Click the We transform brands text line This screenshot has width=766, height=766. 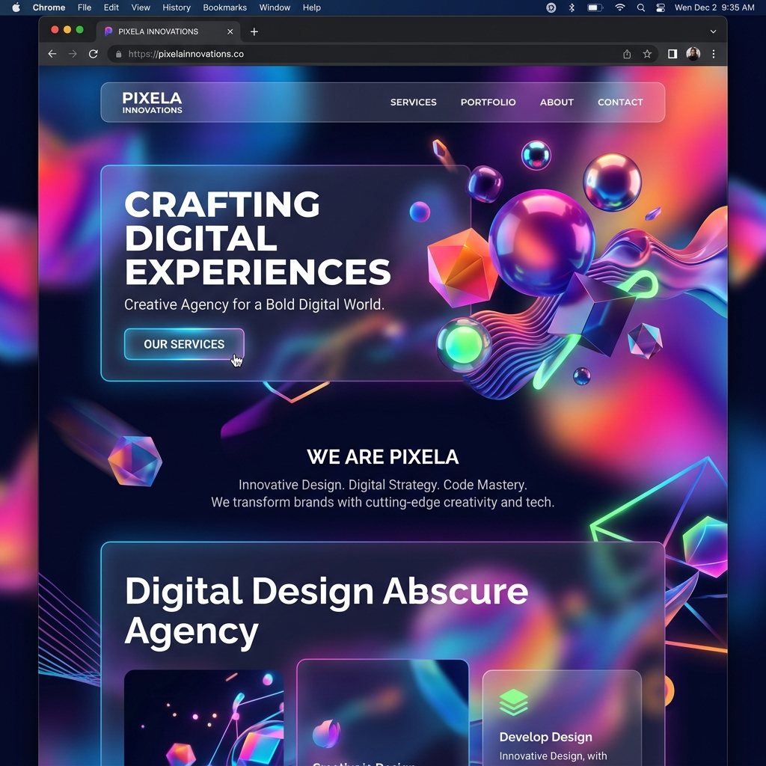tap(382, 502)
